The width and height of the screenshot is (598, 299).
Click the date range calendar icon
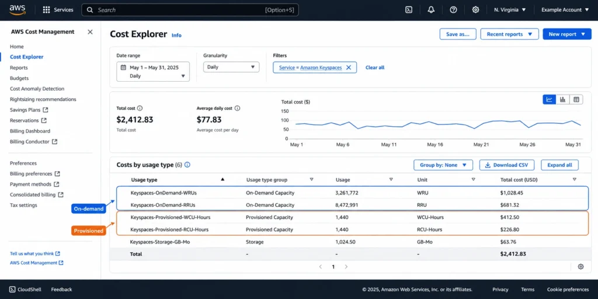tap(123, 68)
